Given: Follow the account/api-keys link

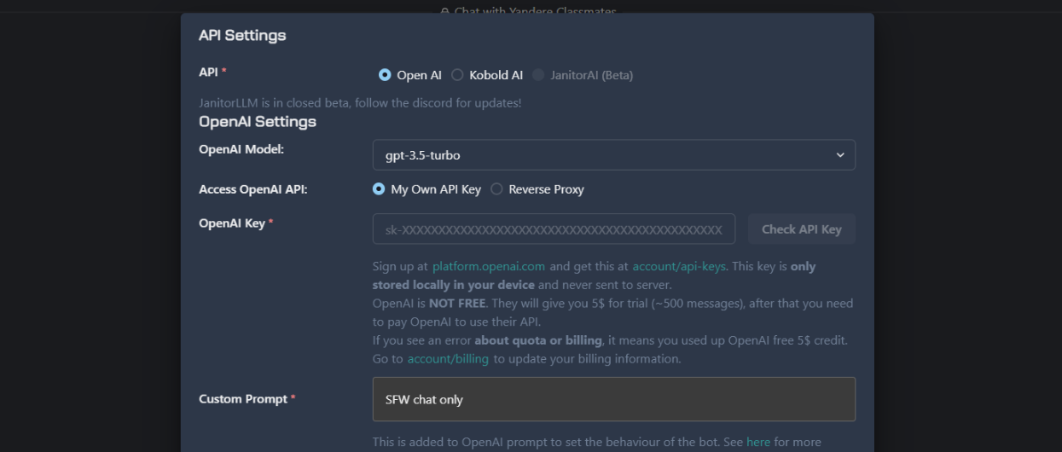Looking at the screenshot, I should tap(679, 266).
